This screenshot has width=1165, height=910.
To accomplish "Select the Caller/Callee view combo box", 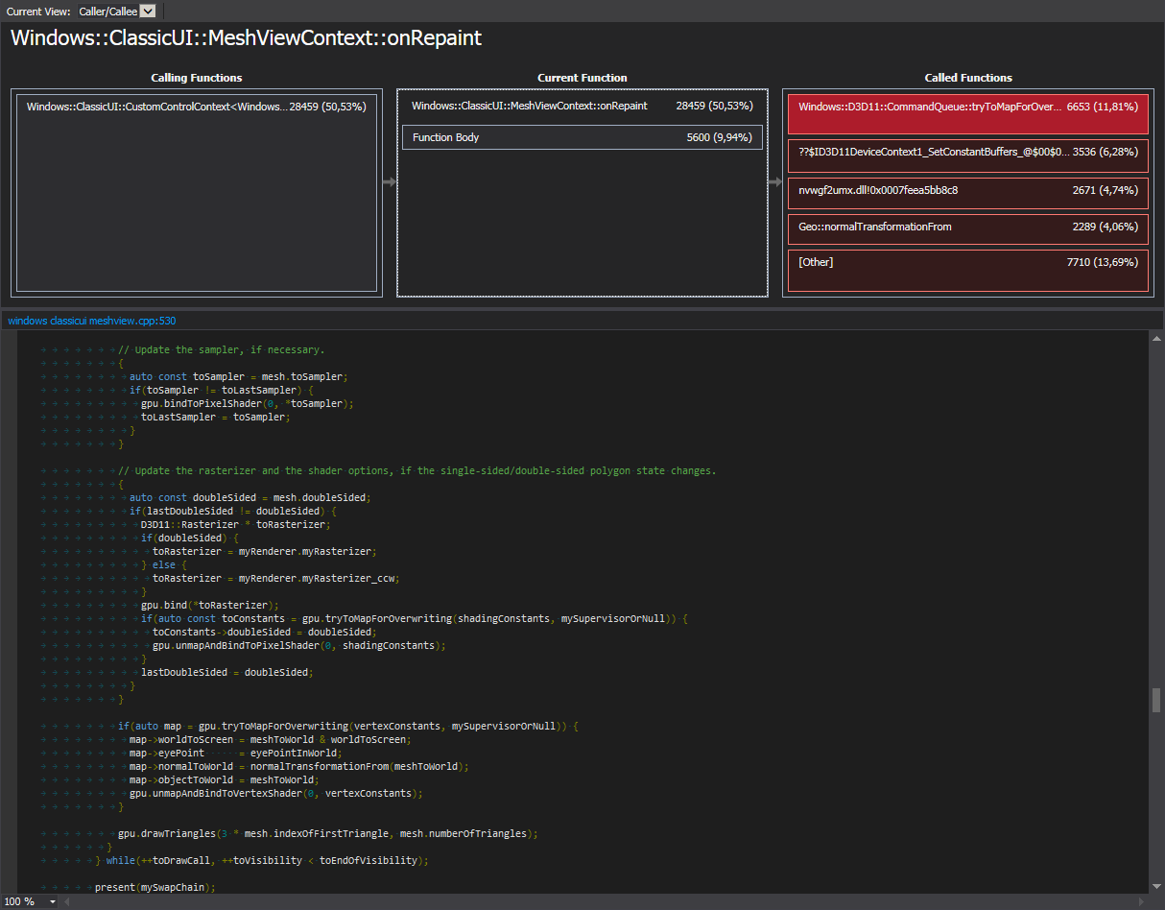I will click(x=108, y=11).
